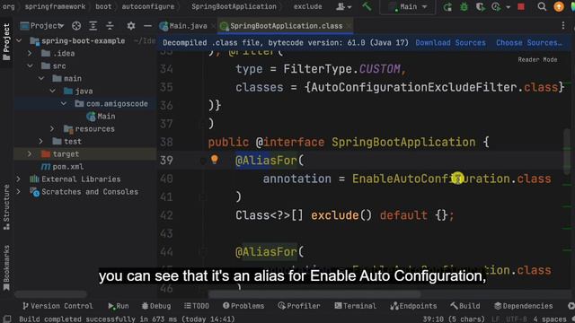This screenshot has height=323, width=575.
Task: Toggle the Structure tool window
Action: [6, 207]
